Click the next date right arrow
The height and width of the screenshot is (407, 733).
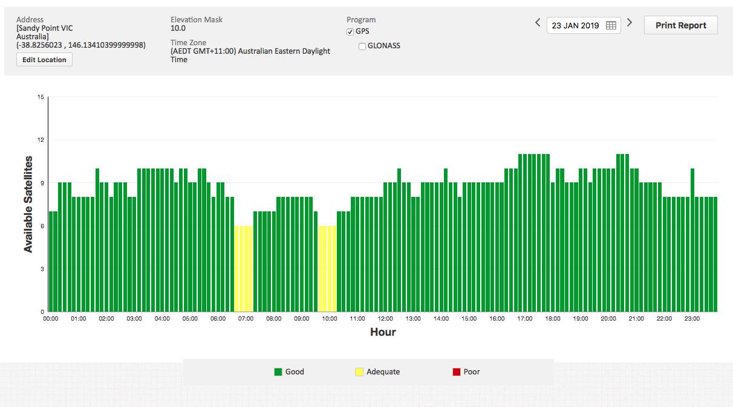630,23
